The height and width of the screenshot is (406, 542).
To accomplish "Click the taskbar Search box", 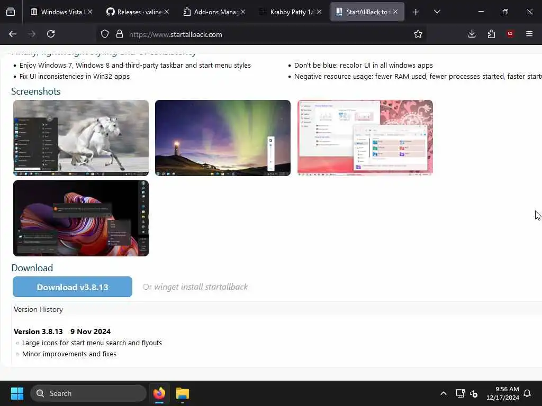I will tap(88, 393).
